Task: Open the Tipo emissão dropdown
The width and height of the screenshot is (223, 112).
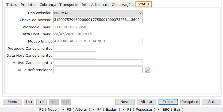Action: pyautogui.click(x=98, y=13)
